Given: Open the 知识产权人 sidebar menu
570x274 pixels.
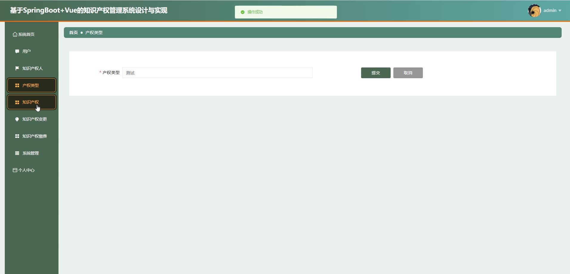Looking at the screenshot, I should click(32, 68).
